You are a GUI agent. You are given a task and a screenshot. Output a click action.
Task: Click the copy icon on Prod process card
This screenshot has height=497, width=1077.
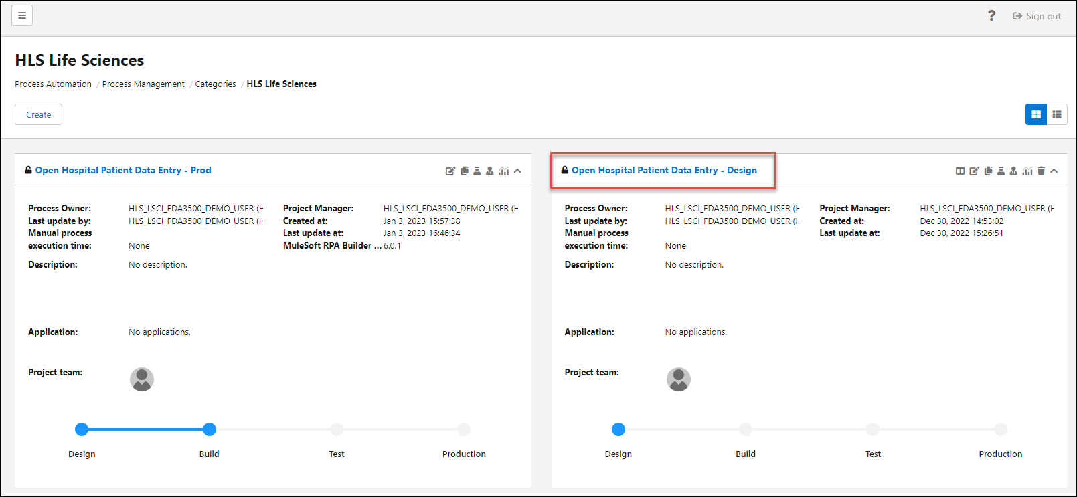(x=464, y=171)
